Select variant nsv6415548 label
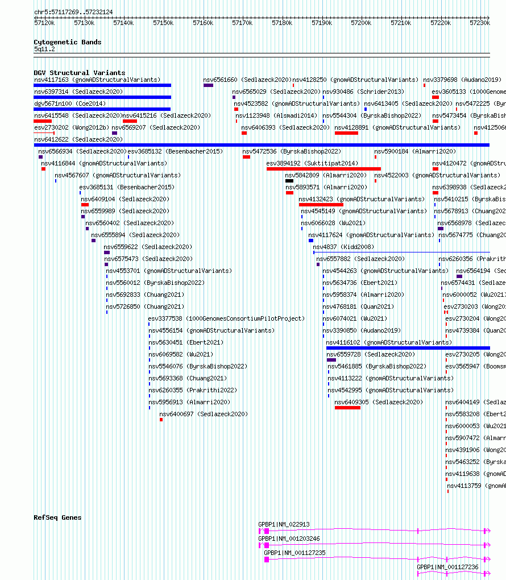The image size is (506, 580). (78, 116)
